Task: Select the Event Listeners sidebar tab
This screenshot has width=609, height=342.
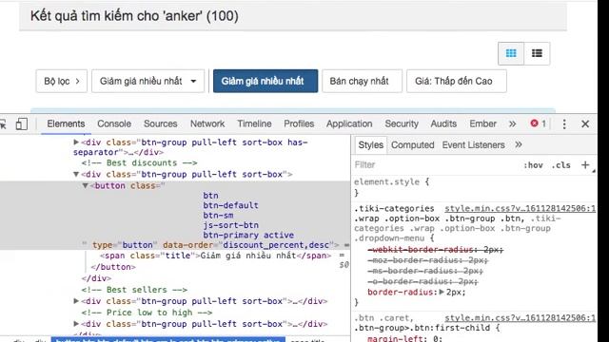Action: tap(474, 145)
